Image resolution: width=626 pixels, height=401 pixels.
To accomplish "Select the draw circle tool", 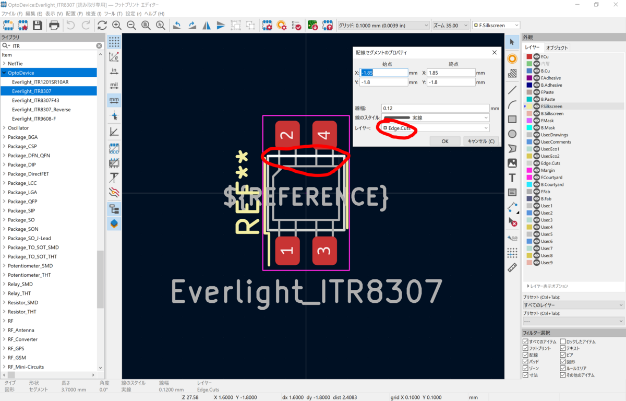I will tap(512, 134).
